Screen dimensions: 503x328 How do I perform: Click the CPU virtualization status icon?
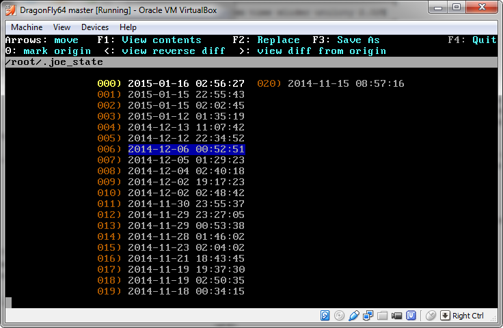point(411,316)
